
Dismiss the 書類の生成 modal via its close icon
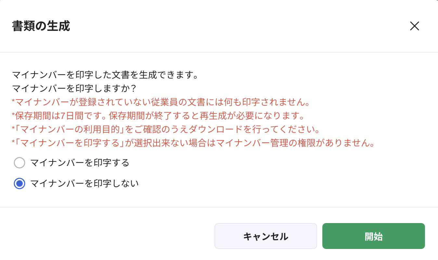point(415,26)
